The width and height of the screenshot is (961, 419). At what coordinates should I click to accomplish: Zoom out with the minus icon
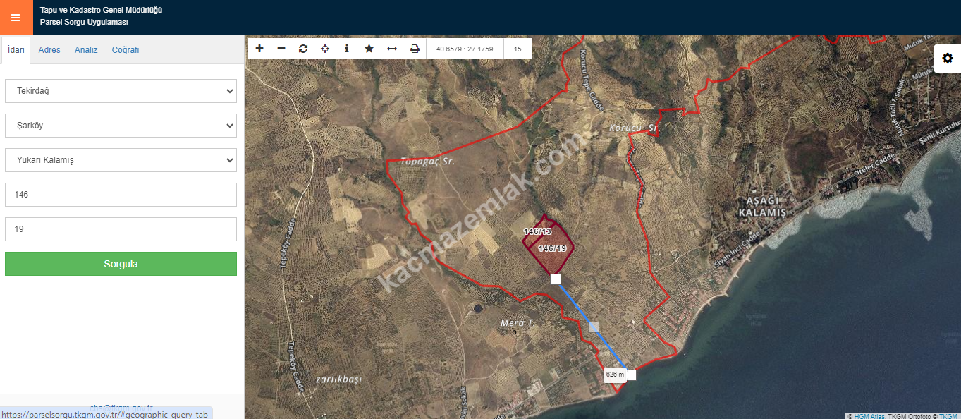tap(281, 49)
